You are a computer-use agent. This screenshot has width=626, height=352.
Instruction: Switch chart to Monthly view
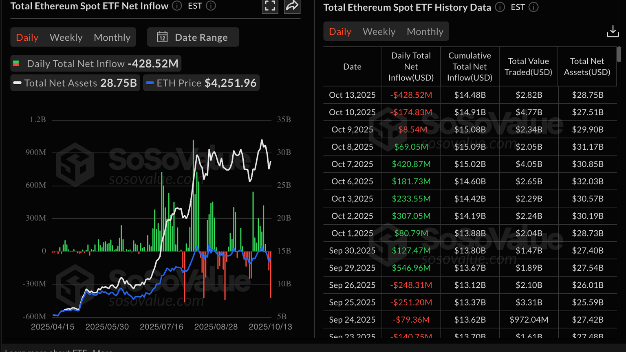pos(112,37)
